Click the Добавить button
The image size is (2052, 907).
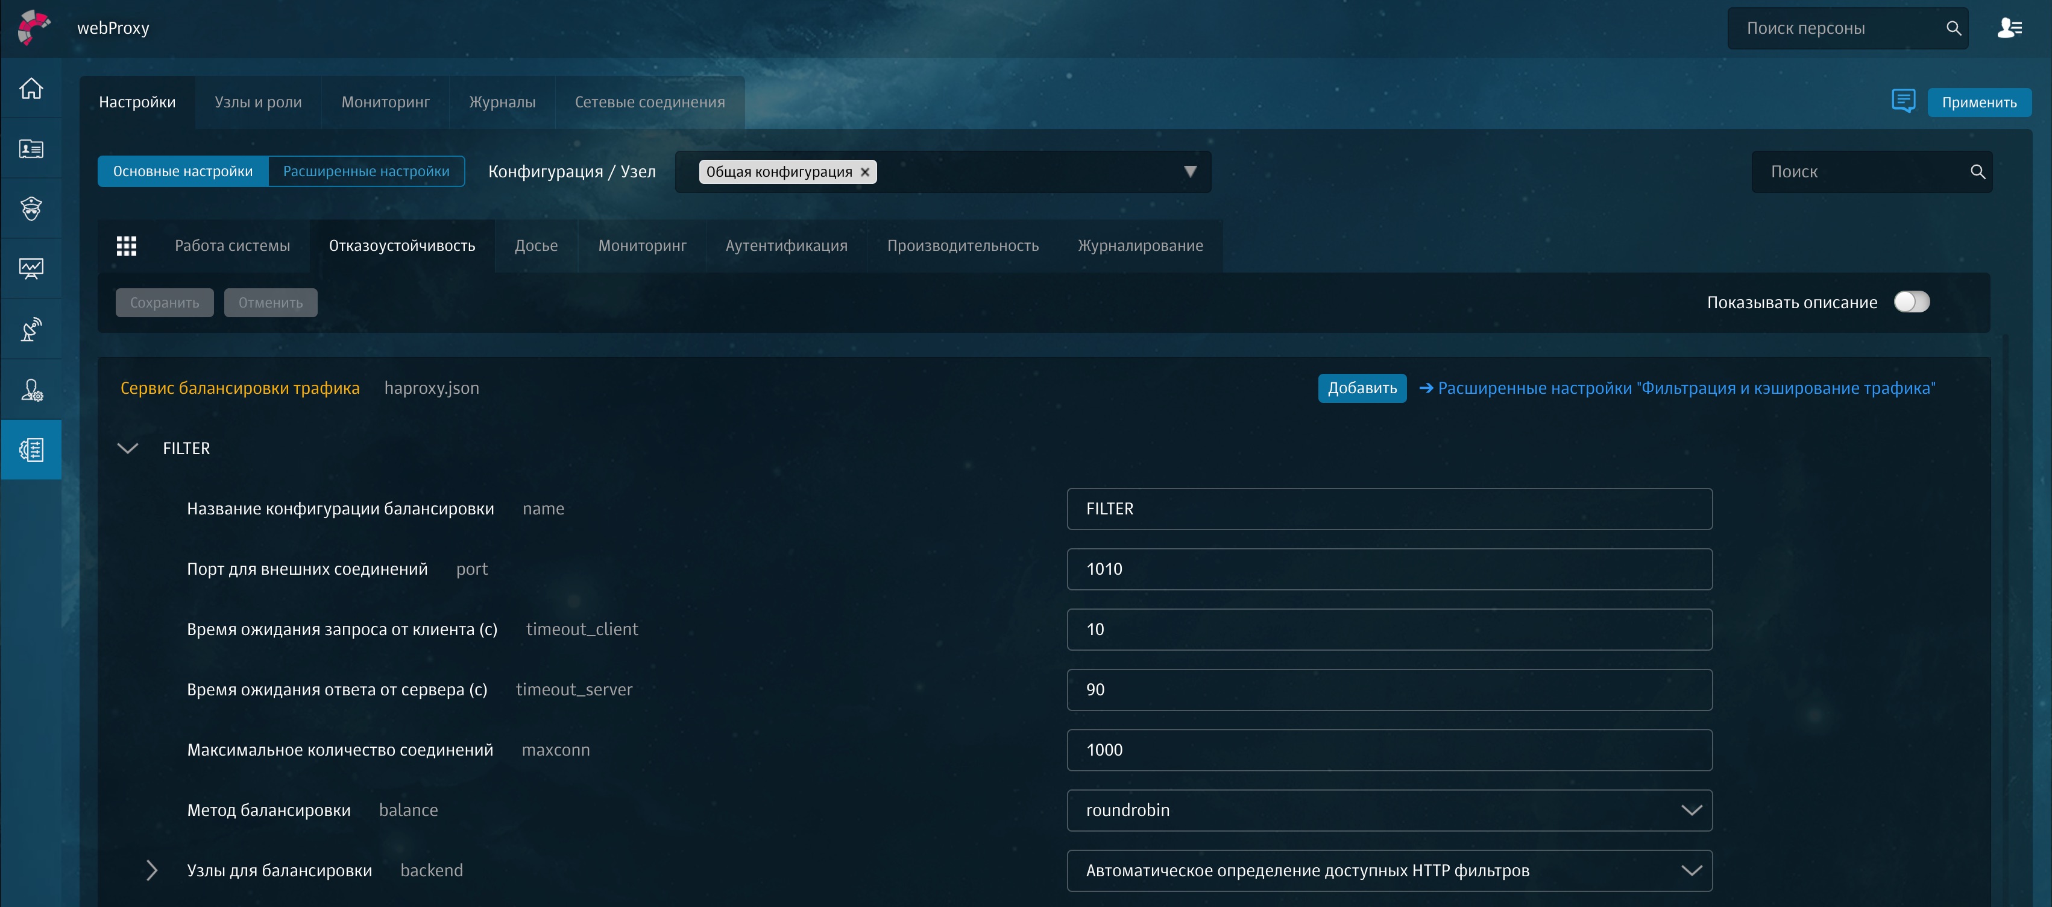point(1361,388)
